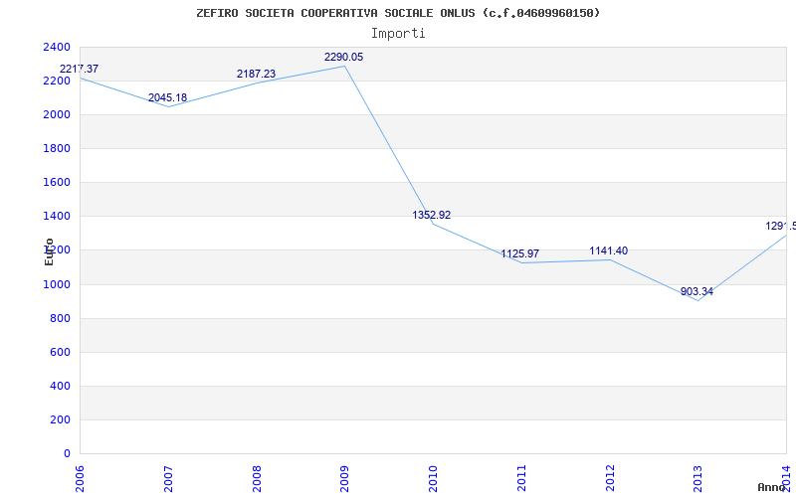Image resolution: width=796 pixels, height=497 pixels.
Task: Select the 2045.18 data label
Action: point(167,97)
